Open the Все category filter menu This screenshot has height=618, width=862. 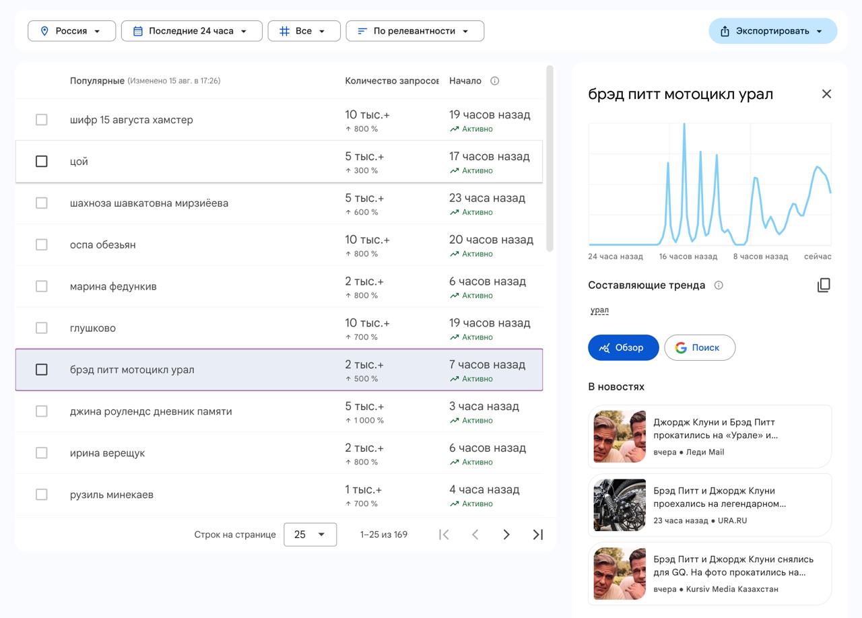click(304, 30)
